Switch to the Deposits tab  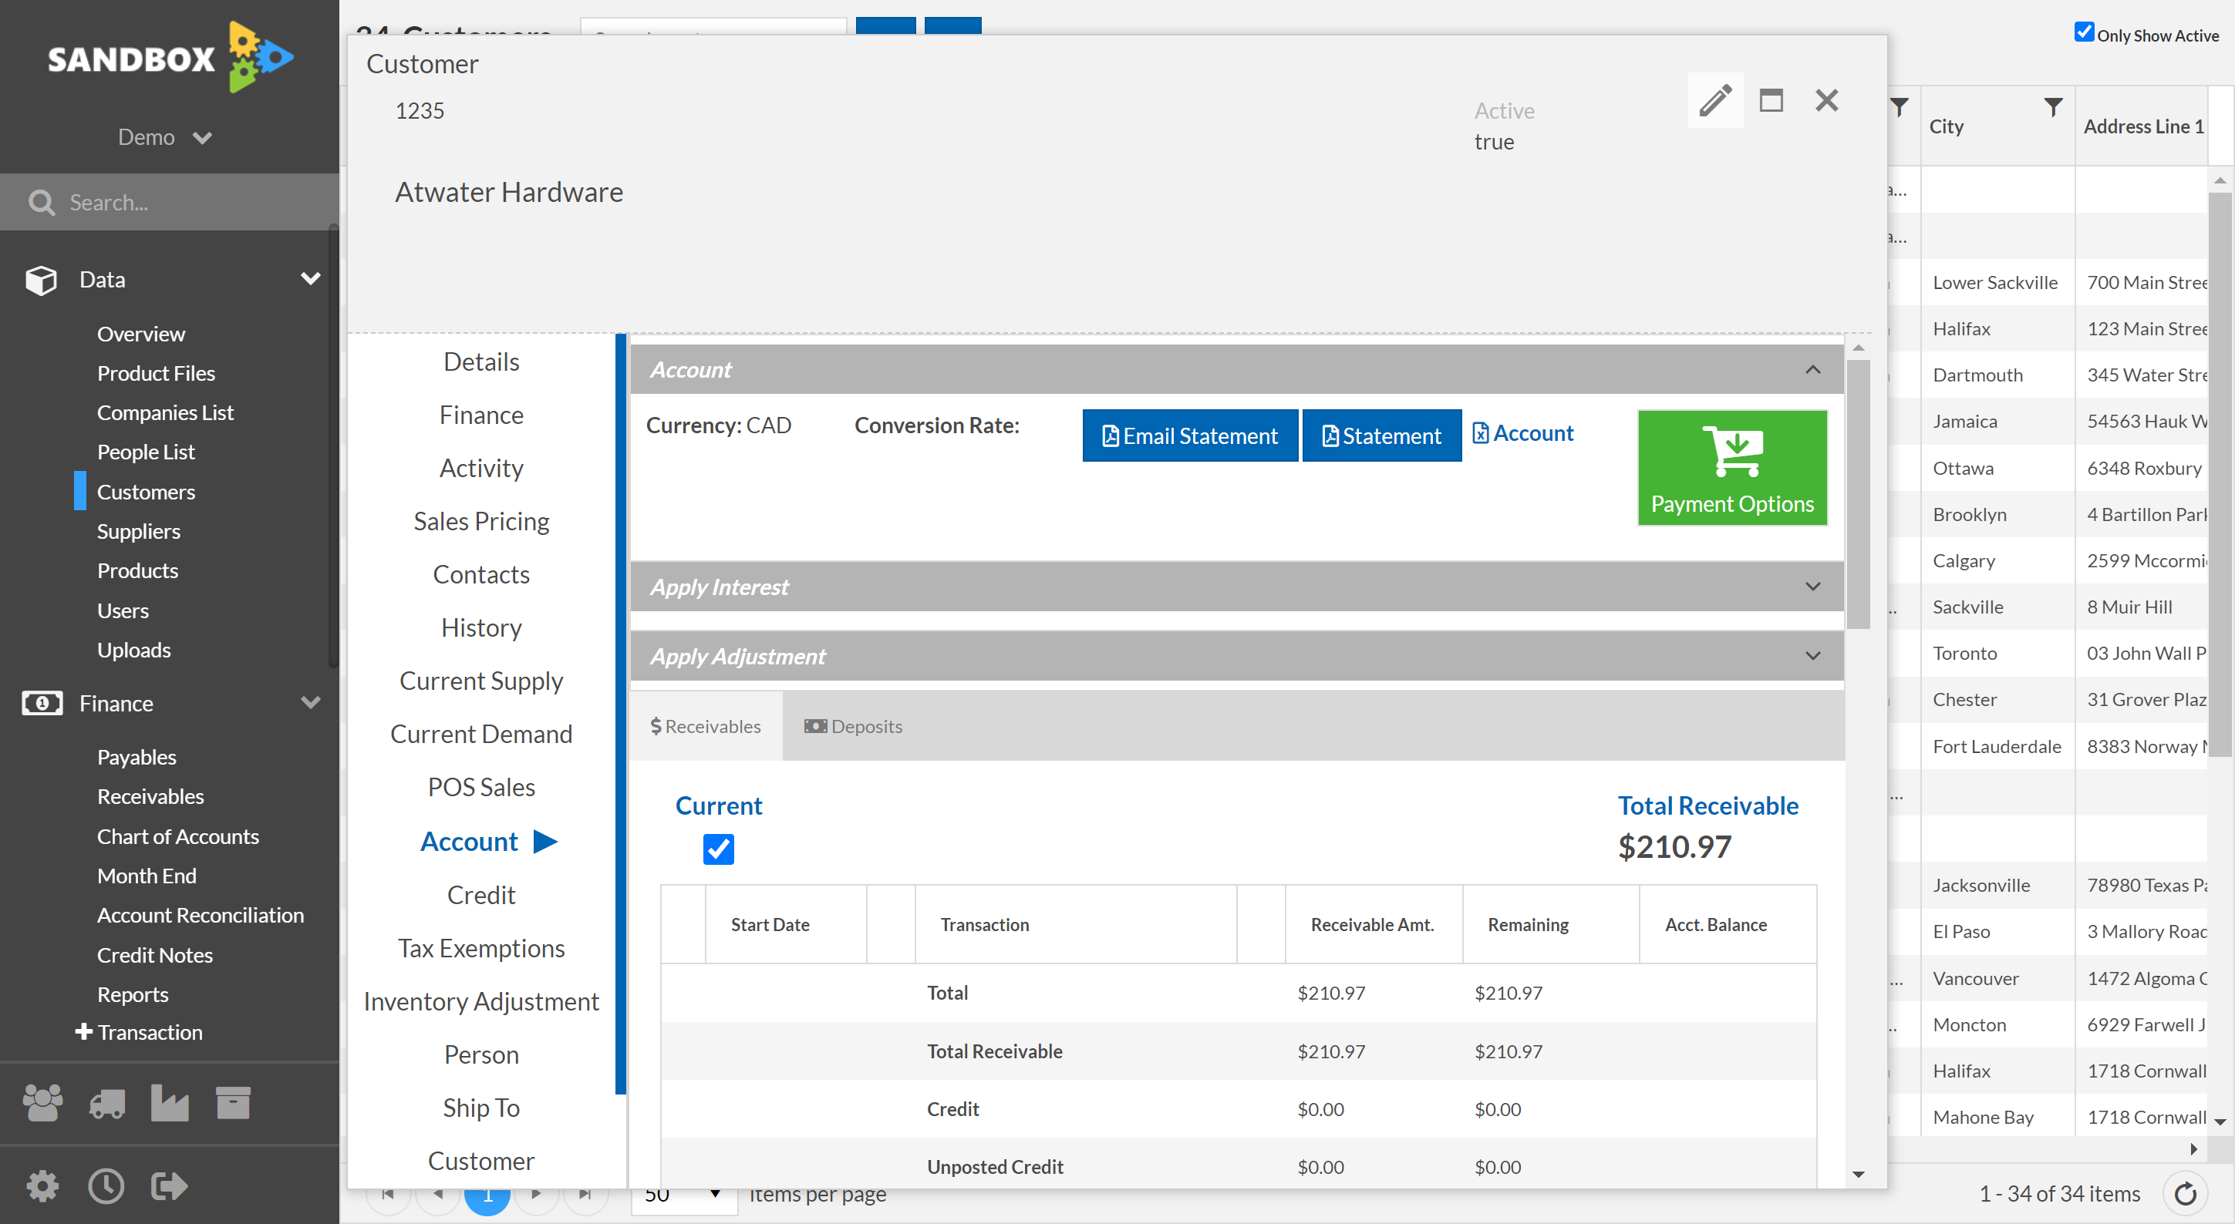853,726
